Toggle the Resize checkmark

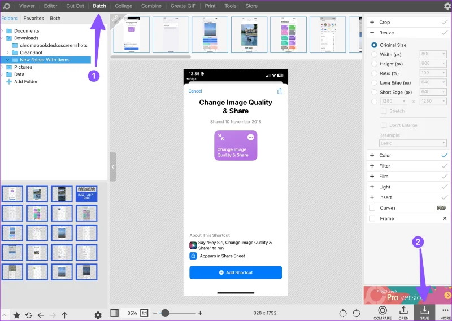point(445,33)
